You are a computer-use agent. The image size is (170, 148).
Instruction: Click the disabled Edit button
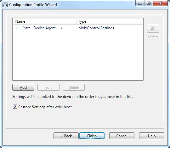(x=48, y=87)
